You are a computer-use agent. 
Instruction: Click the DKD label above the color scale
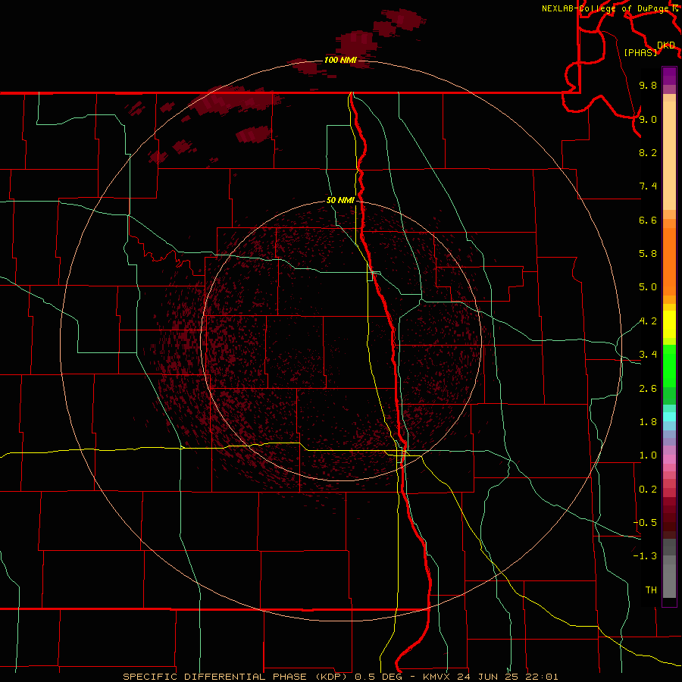coord(666,45)
